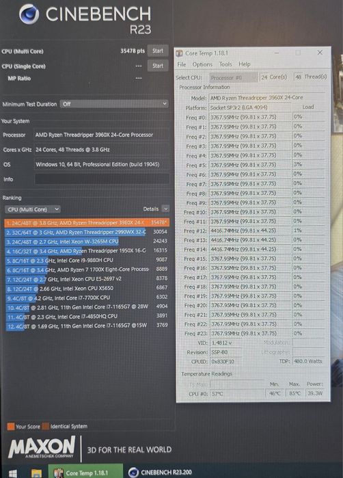Select ranking row 2 Threadripper 2990WX

[x=87, y=232]
